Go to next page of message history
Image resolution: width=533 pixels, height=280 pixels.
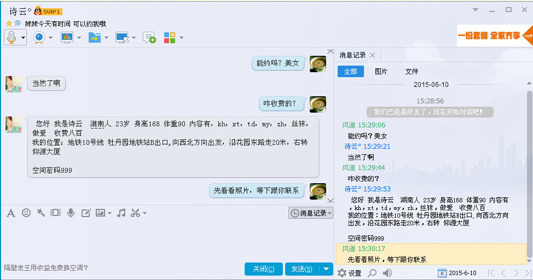tap(516, 273)
